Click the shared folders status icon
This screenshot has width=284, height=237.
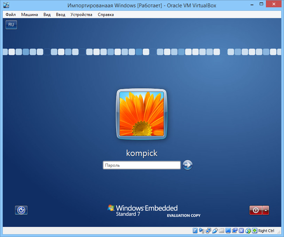click(x=221, y=231)
